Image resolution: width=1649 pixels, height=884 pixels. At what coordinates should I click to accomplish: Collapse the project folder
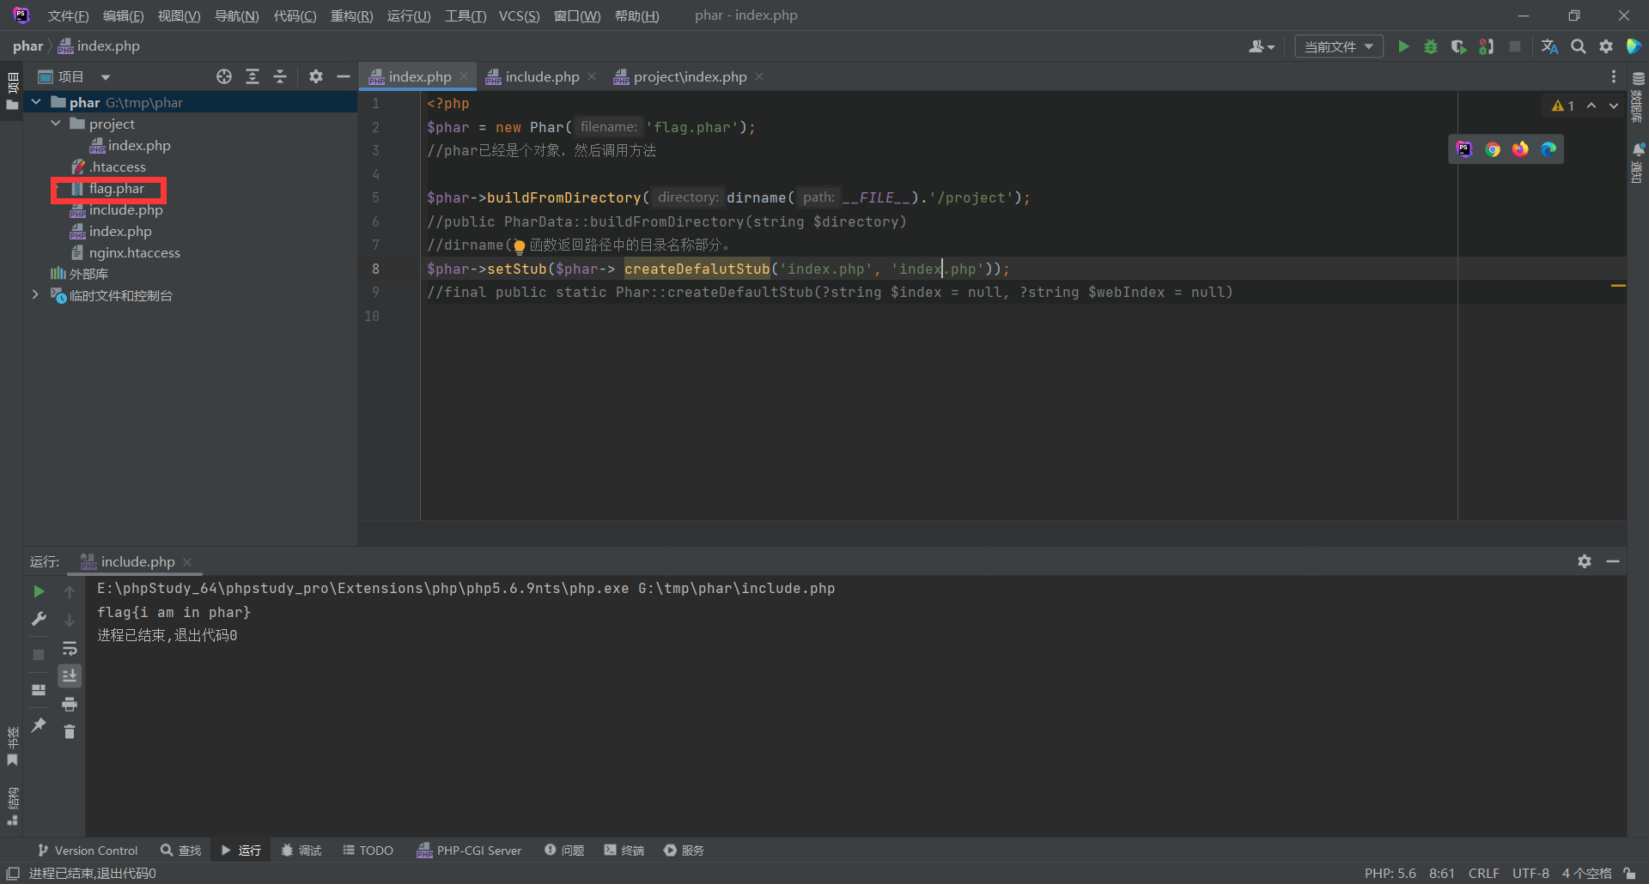[56, 124]
